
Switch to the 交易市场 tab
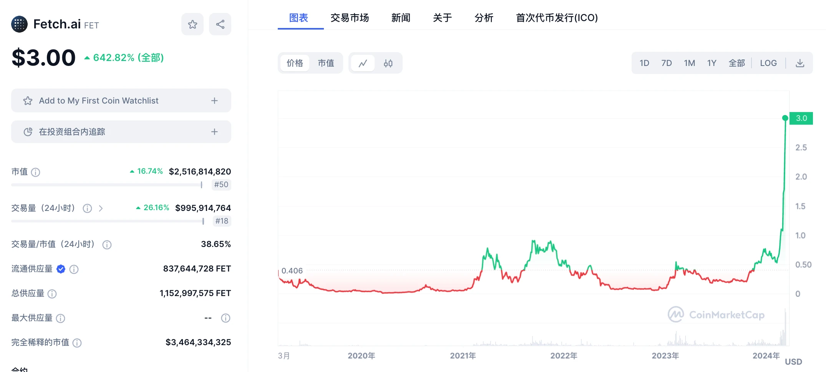tap(350, 18)
